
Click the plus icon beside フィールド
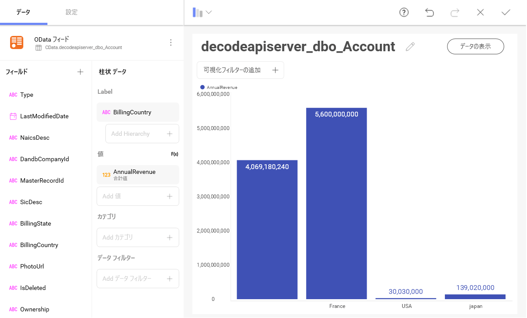80,72
